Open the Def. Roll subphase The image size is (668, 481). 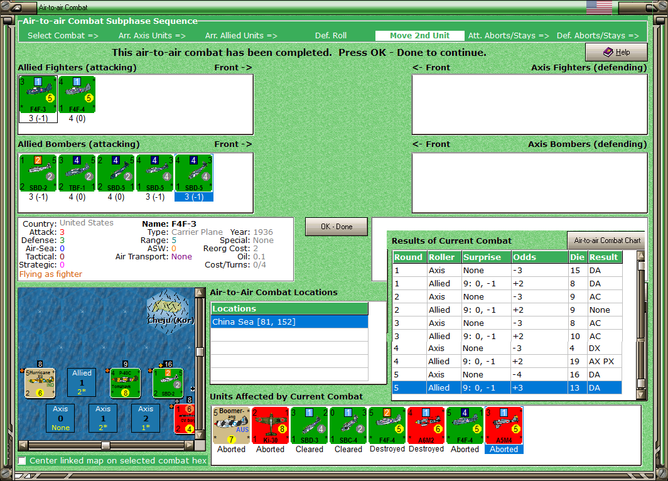[331, 36]
